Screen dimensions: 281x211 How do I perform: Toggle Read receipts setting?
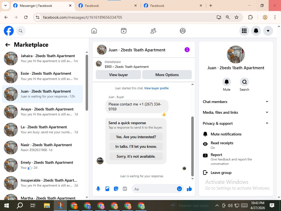click(236, 145)
